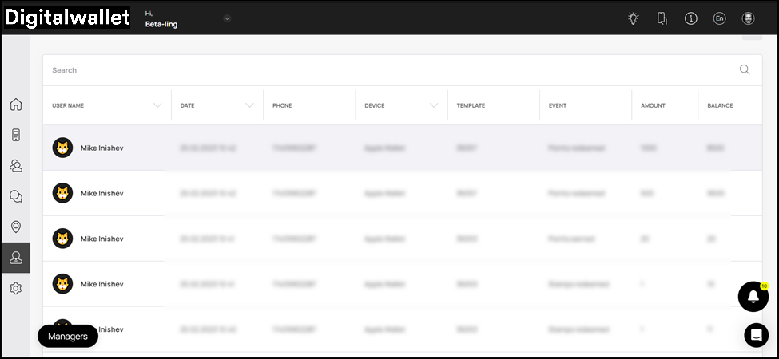Open the location pin icon in sidebar
The image size is (779, 359).
15,227
